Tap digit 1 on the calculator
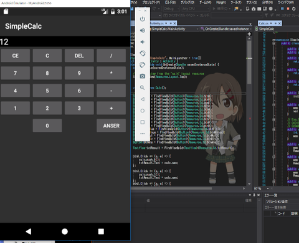299x243 pixels. tap(16, 108)
